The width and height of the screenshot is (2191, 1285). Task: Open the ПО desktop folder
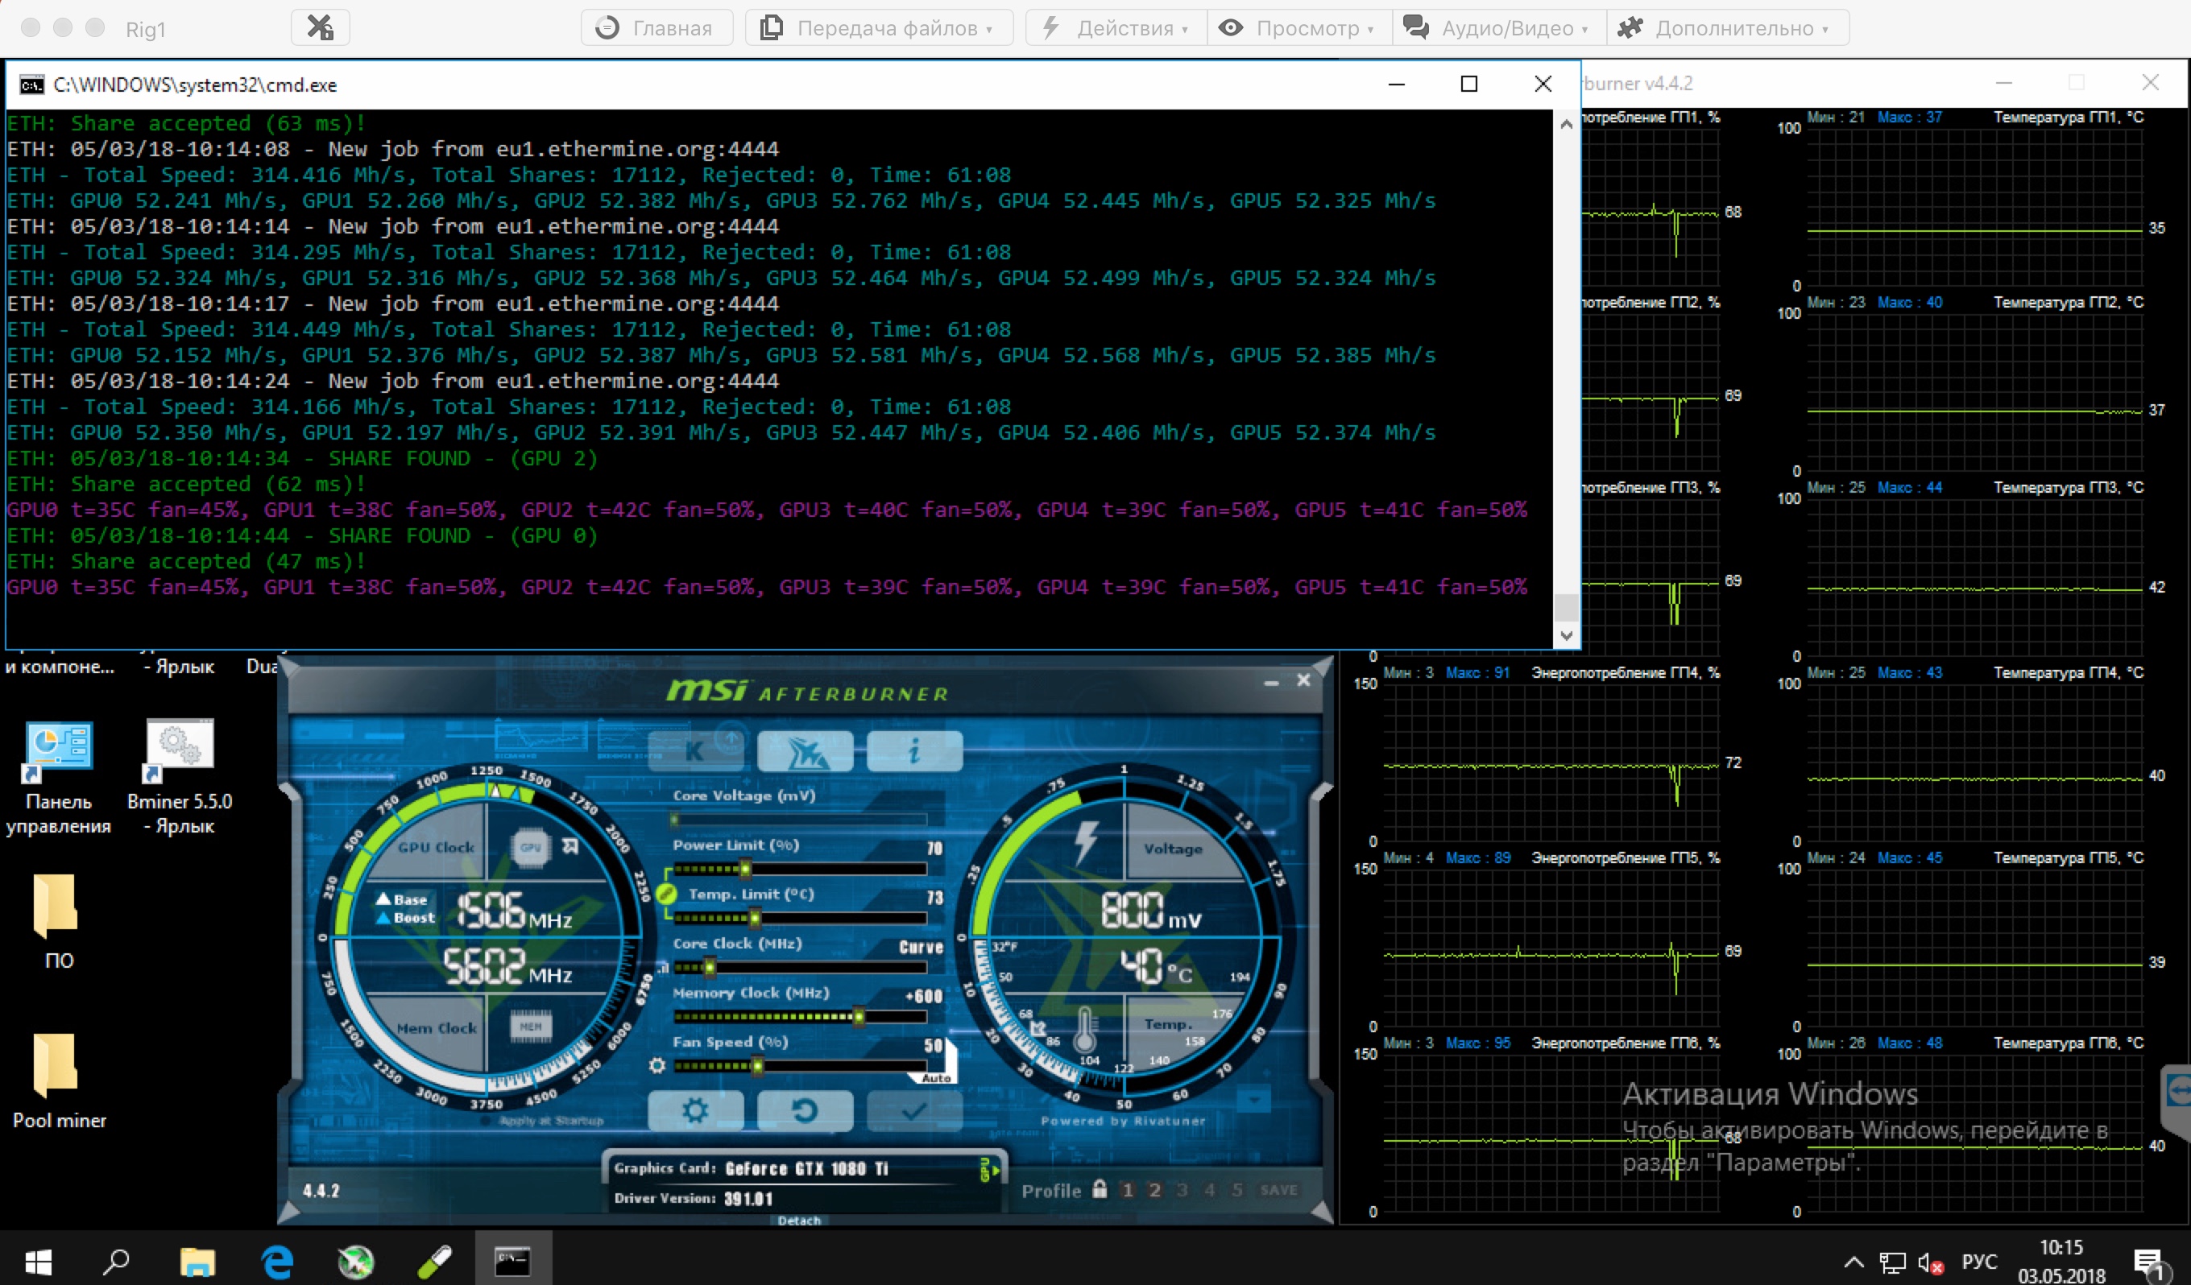(x=58, y=921)
